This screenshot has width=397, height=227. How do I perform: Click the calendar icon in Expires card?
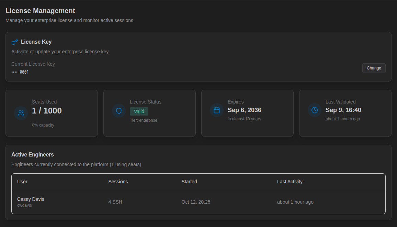click(x=217, y=110)
